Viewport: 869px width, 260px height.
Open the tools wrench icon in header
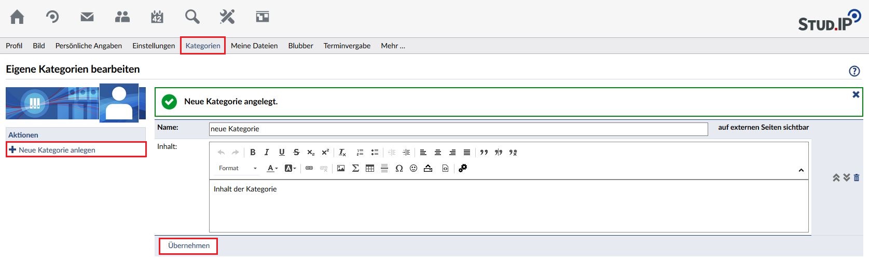tap(227, 17)
